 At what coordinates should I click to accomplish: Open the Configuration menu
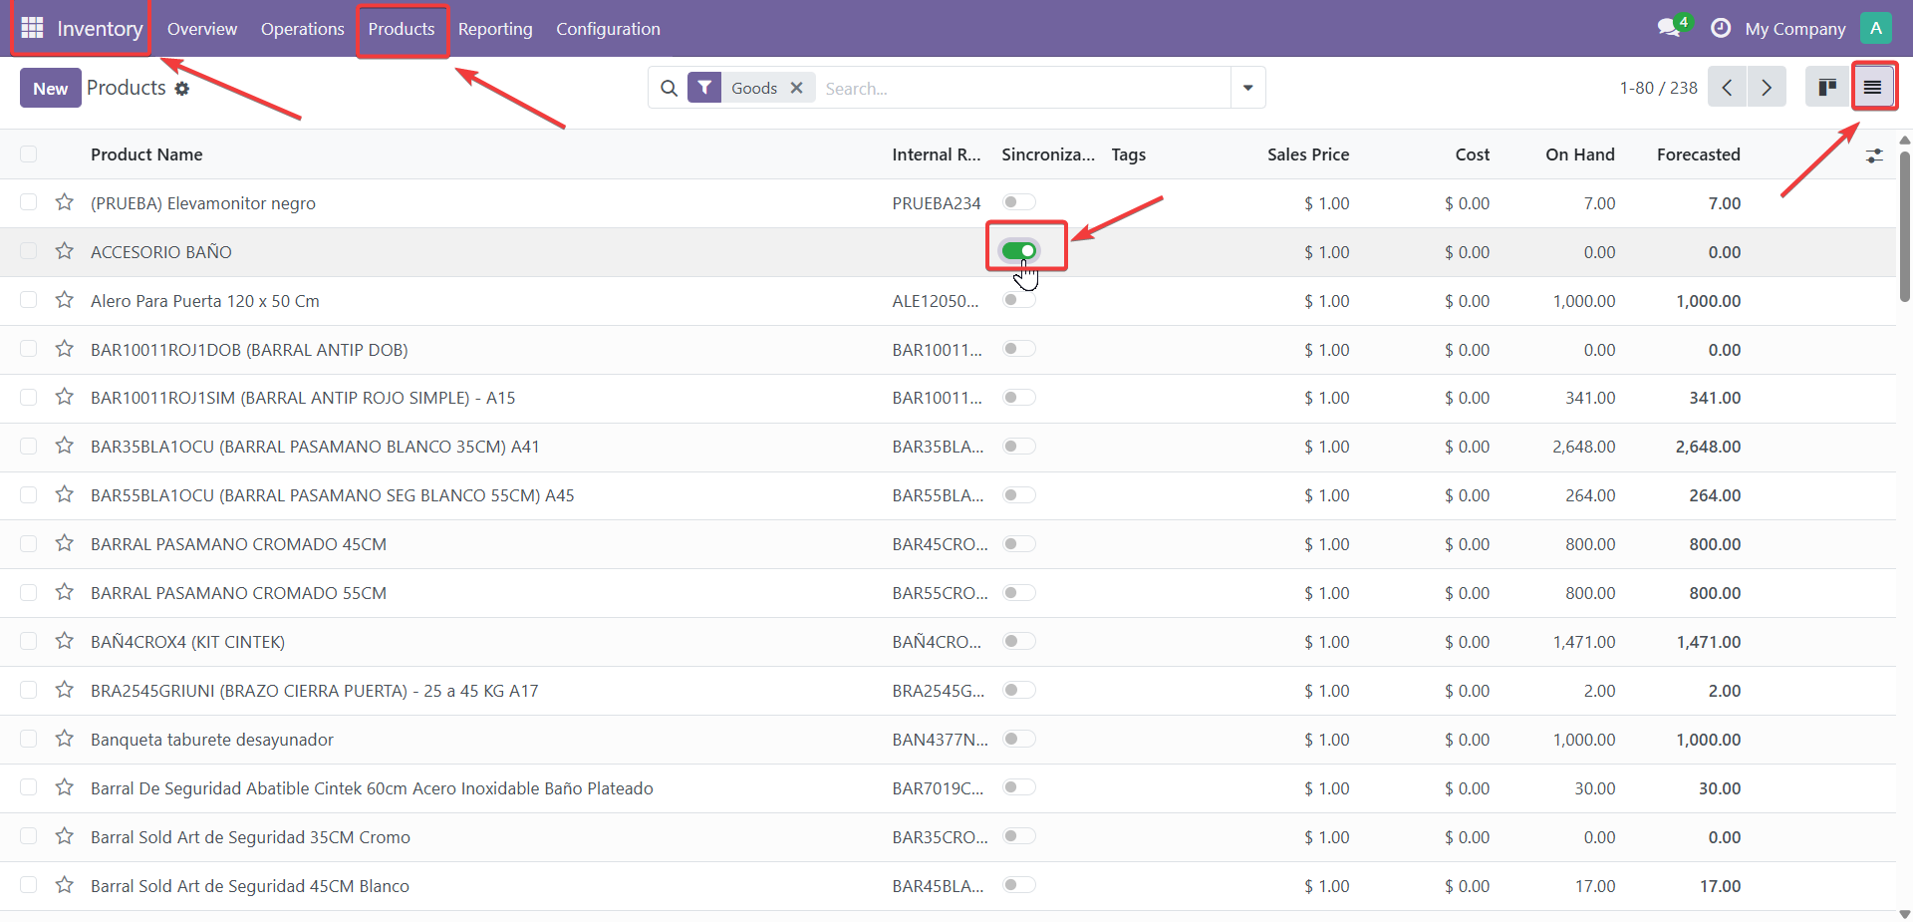point(608,29)
